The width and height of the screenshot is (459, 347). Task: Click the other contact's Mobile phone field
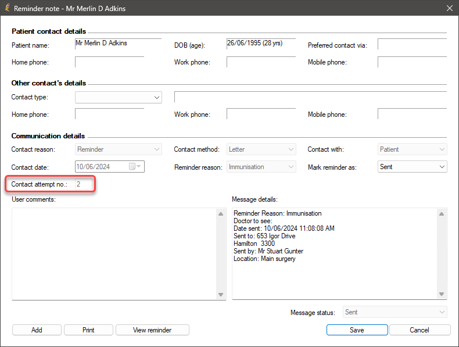point(412,114)
